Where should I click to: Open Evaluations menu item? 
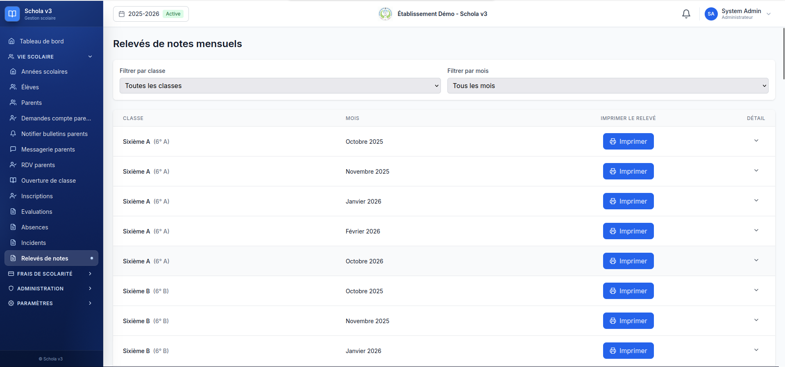tap(51, 211)
